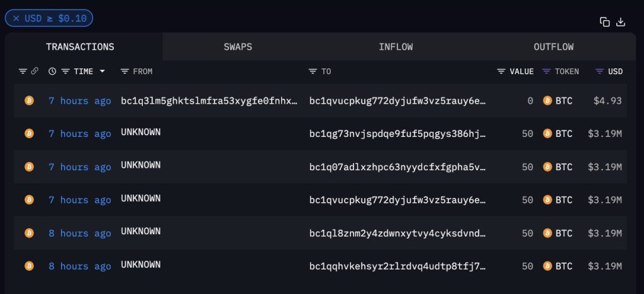
Task: Open the TOKEN column filter icon
Action: (x=547, y=72)
